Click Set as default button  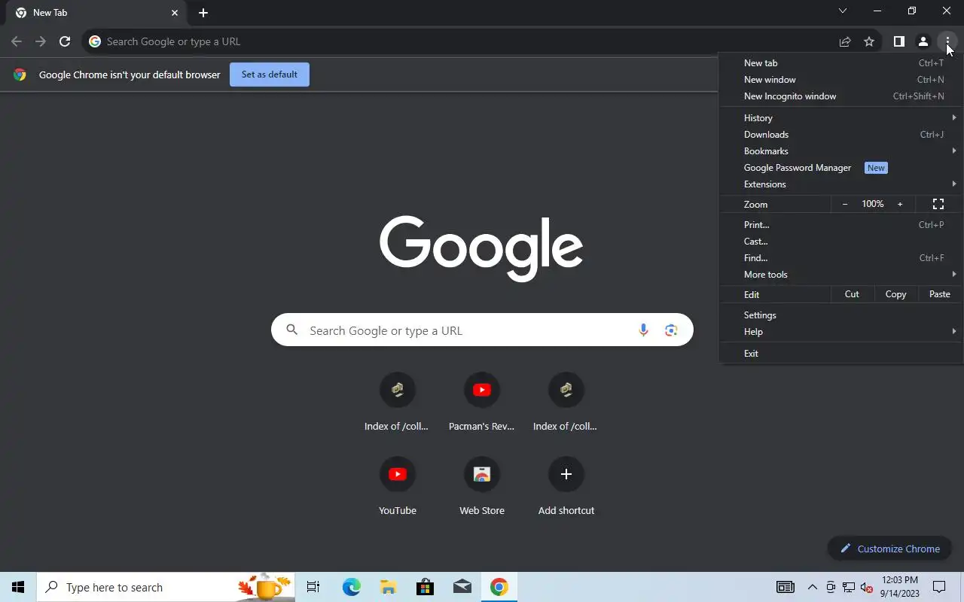point(270,74)
